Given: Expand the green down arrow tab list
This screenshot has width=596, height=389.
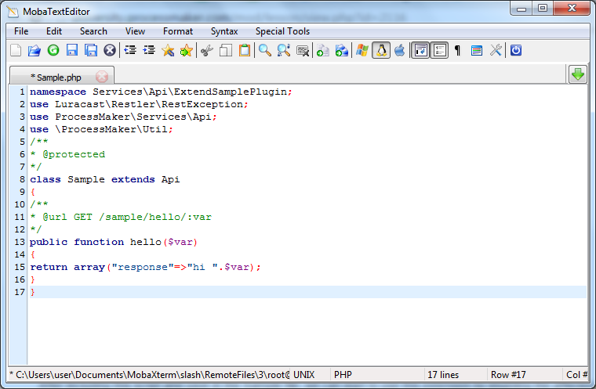Looking at the screenshot, I should click(x=578, y=74).
